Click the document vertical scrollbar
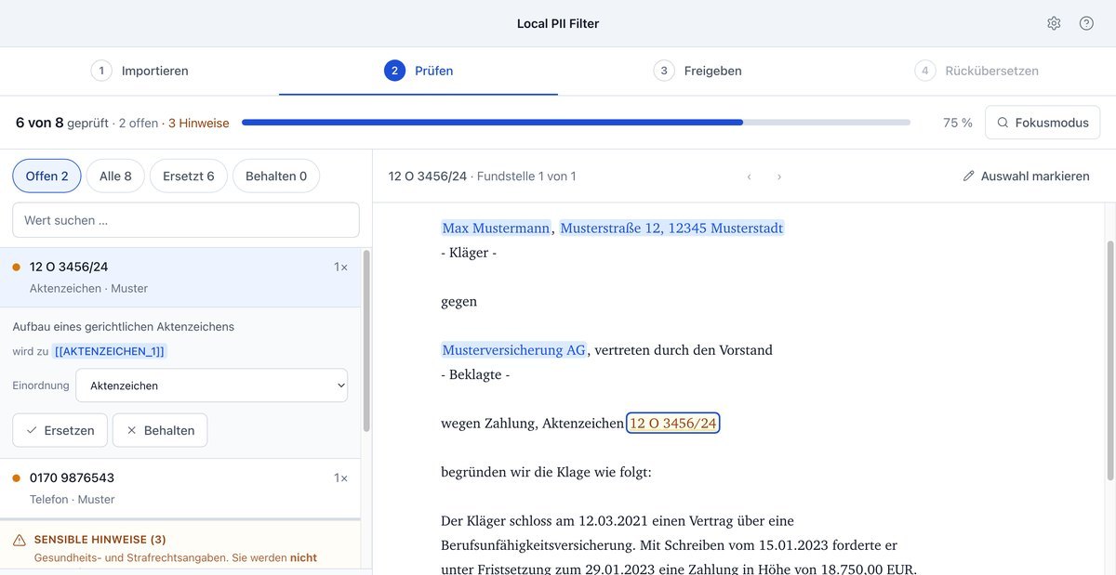 coord(1109,361)
